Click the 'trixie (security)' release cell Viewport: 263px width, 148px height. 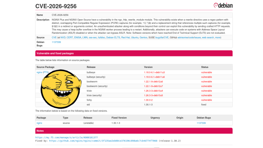click(94, 95)
